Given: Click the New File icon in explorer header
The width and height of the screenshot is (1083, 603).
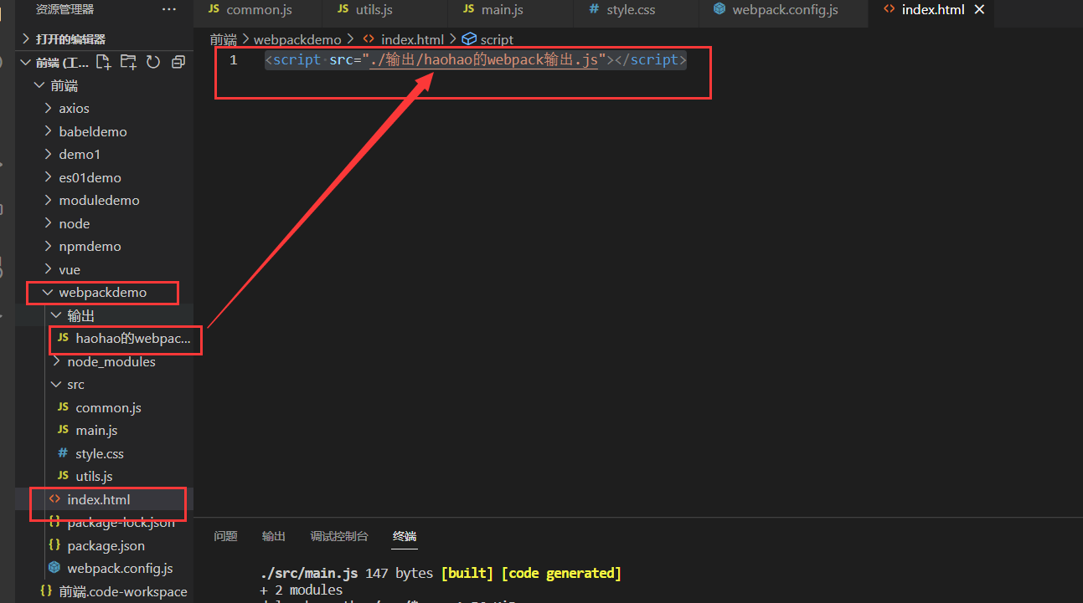Looking at the screenshot, I should 103,62.
